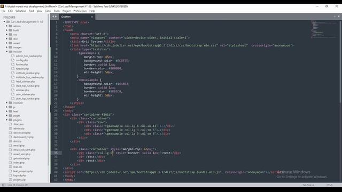The height and width of the screenshot is (192, 342).
Task: Open footer.php file
Action: [x=22, y=65]
